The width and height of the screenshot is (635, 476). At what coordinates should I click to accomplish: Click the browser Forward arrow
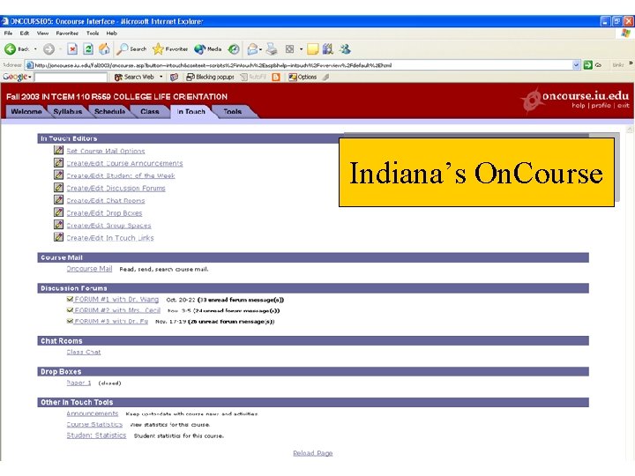point(49,49)
